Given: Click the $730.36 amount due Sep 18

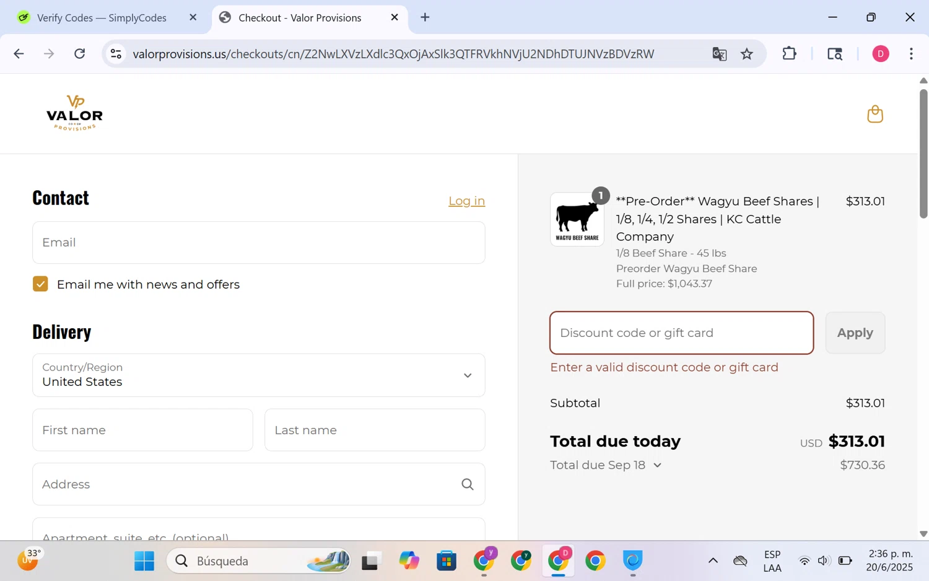Looking at the screenshot, I should tap(862, 465).
